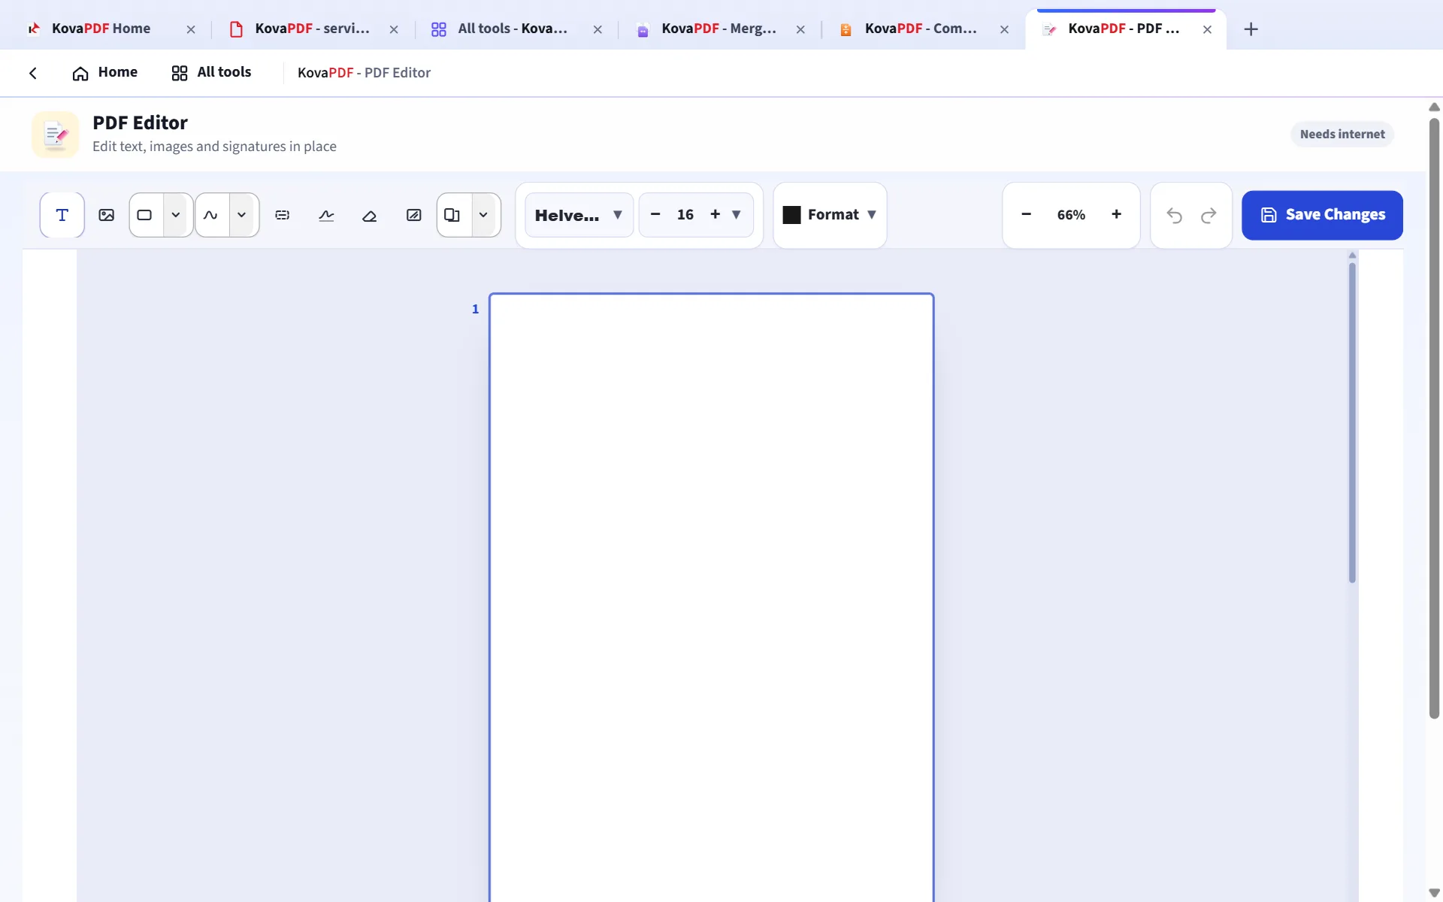Viewport: 1443px width, 902px height.
Task: Go back using the back arrow
Action: pos(33,73)
